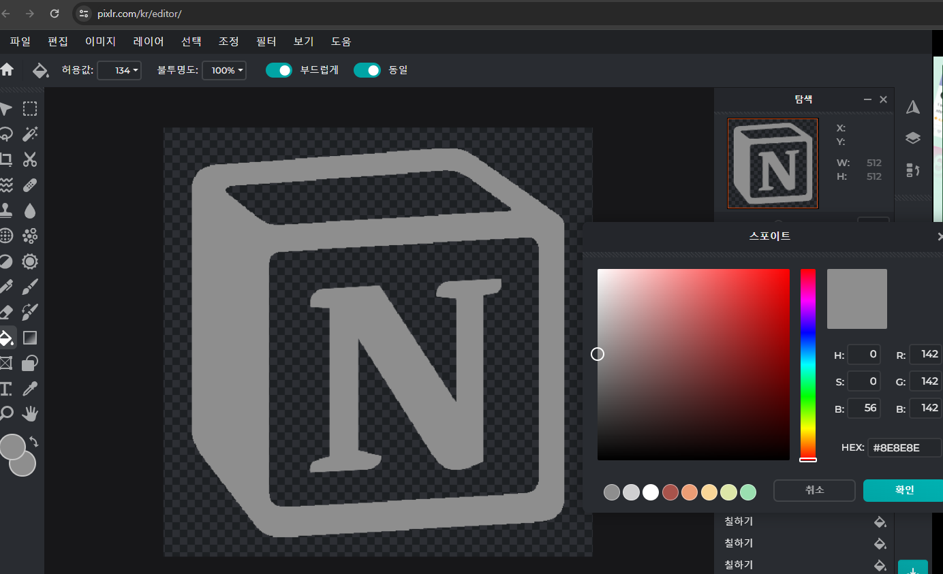The width and height of the screenshot is (943, 574).
Task: Select the Disperse dots tool
Action: pos(30,236)
